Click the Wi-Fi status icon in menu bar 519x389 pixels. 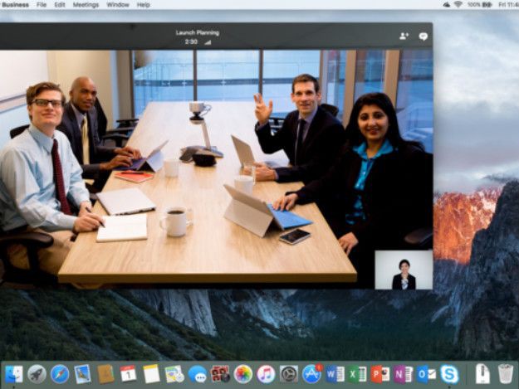pos(458,5)
